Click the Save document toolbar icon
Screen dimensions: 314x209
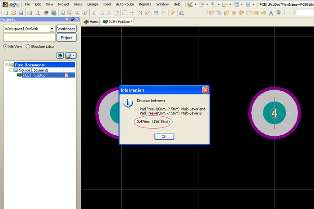[21, 13]
